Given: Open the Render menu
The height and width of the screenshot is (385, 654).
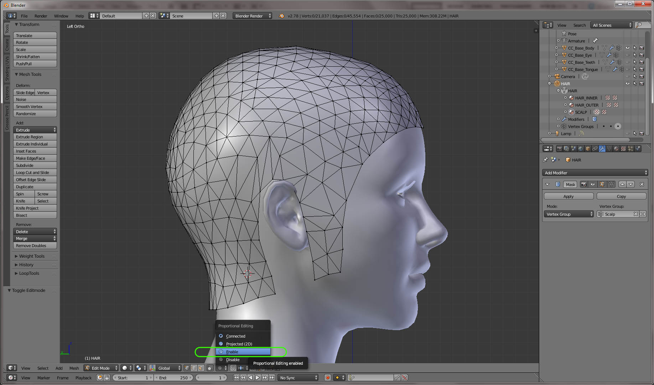Looking at the screenshot, I should [x=41, y=16].
